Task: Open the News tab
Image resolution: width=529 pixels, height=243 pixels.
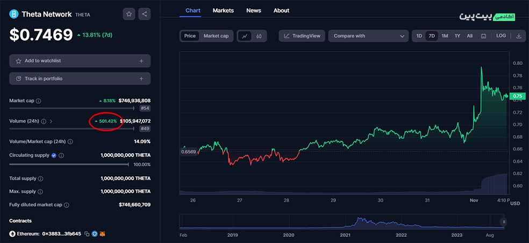Action: (254, 10)
